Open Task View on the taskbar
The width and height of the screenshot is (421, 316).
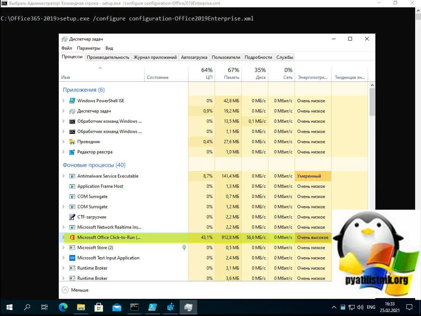coord(45,307)
